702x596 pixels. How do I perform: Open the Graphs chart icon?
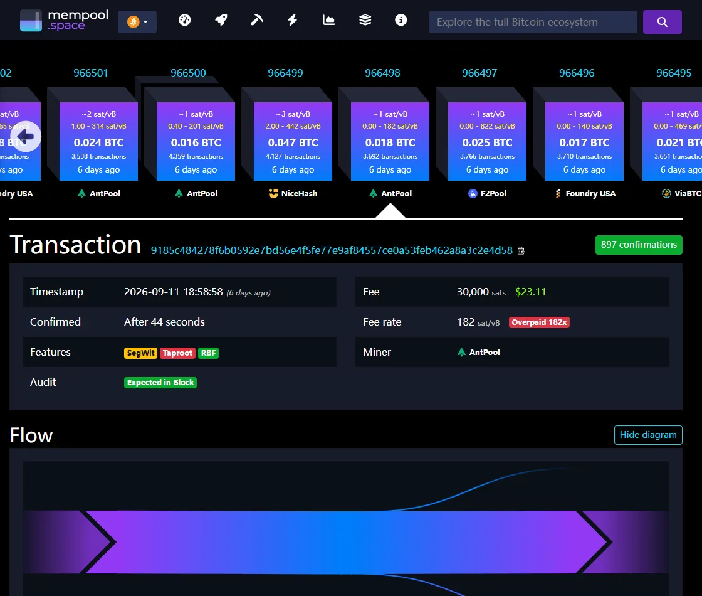(x=328, y=20)
